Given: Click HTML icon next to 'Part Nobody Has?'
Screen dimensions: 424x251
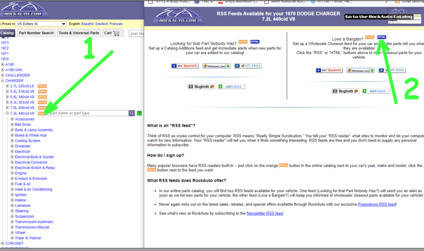Looking at the screenshot, I should coord(255,42).
